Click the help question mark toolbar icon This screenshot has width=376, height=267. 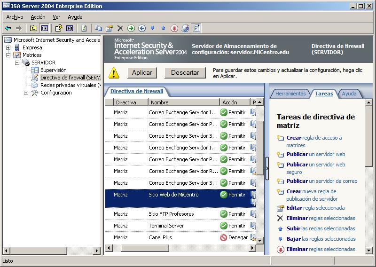point(58,28)
